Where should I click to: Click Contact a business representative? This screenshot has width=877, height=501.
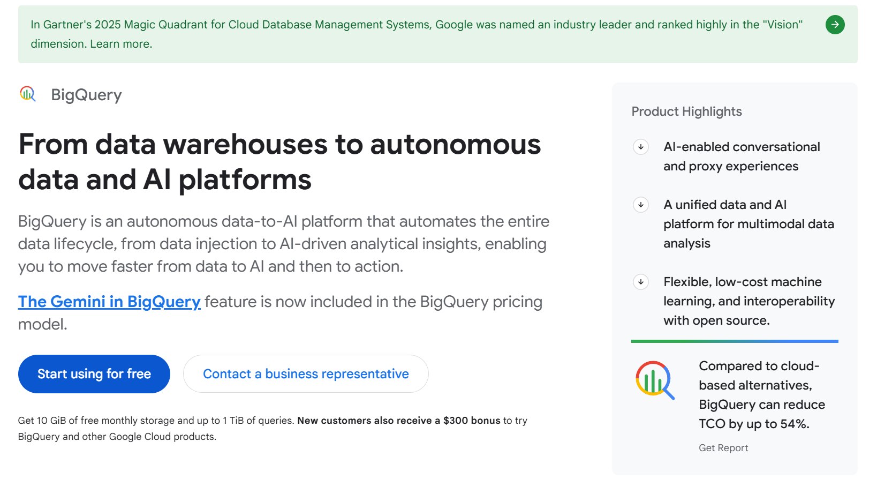pos(305,373)
